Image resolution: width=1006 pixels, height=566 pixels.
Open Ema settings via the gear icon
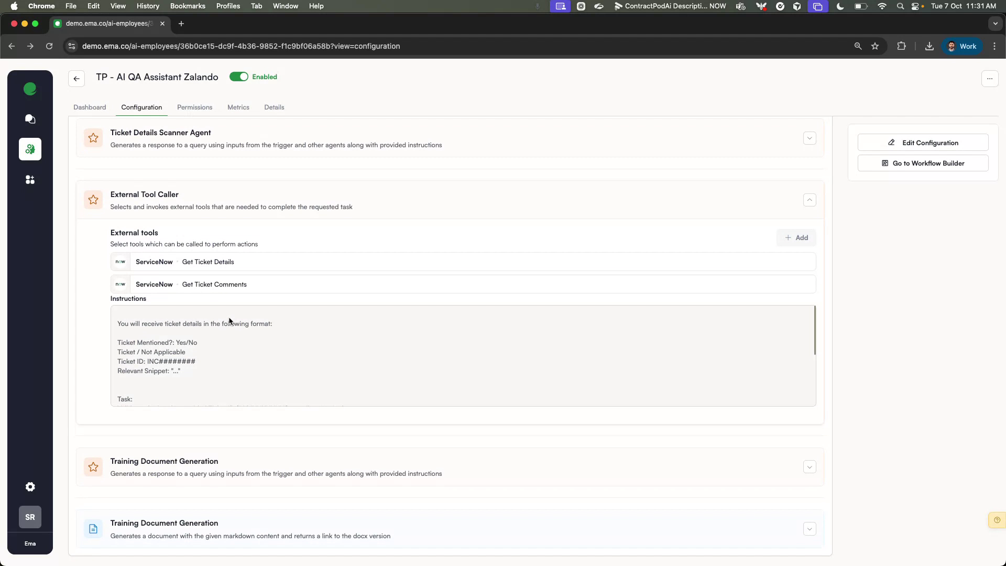click(x=30, y=487)
